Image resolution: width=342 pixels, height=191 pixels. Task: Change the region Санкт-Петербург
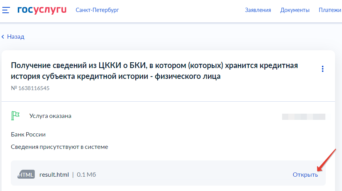pyautogui.click(x=97, y=10)
